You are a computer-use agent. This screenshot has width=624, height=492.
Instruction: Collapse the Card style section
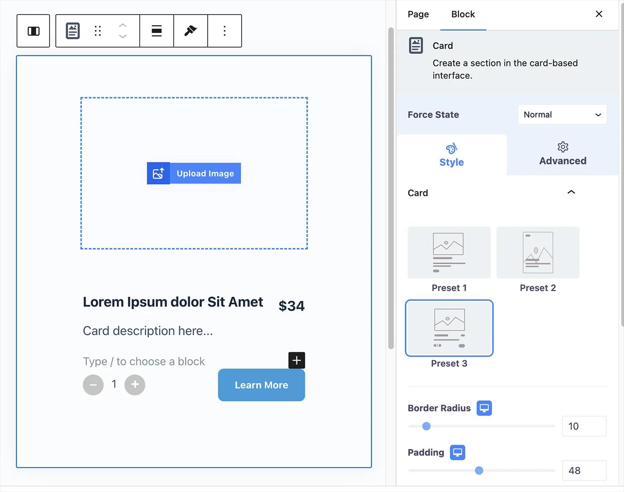(x=571, y=192)
